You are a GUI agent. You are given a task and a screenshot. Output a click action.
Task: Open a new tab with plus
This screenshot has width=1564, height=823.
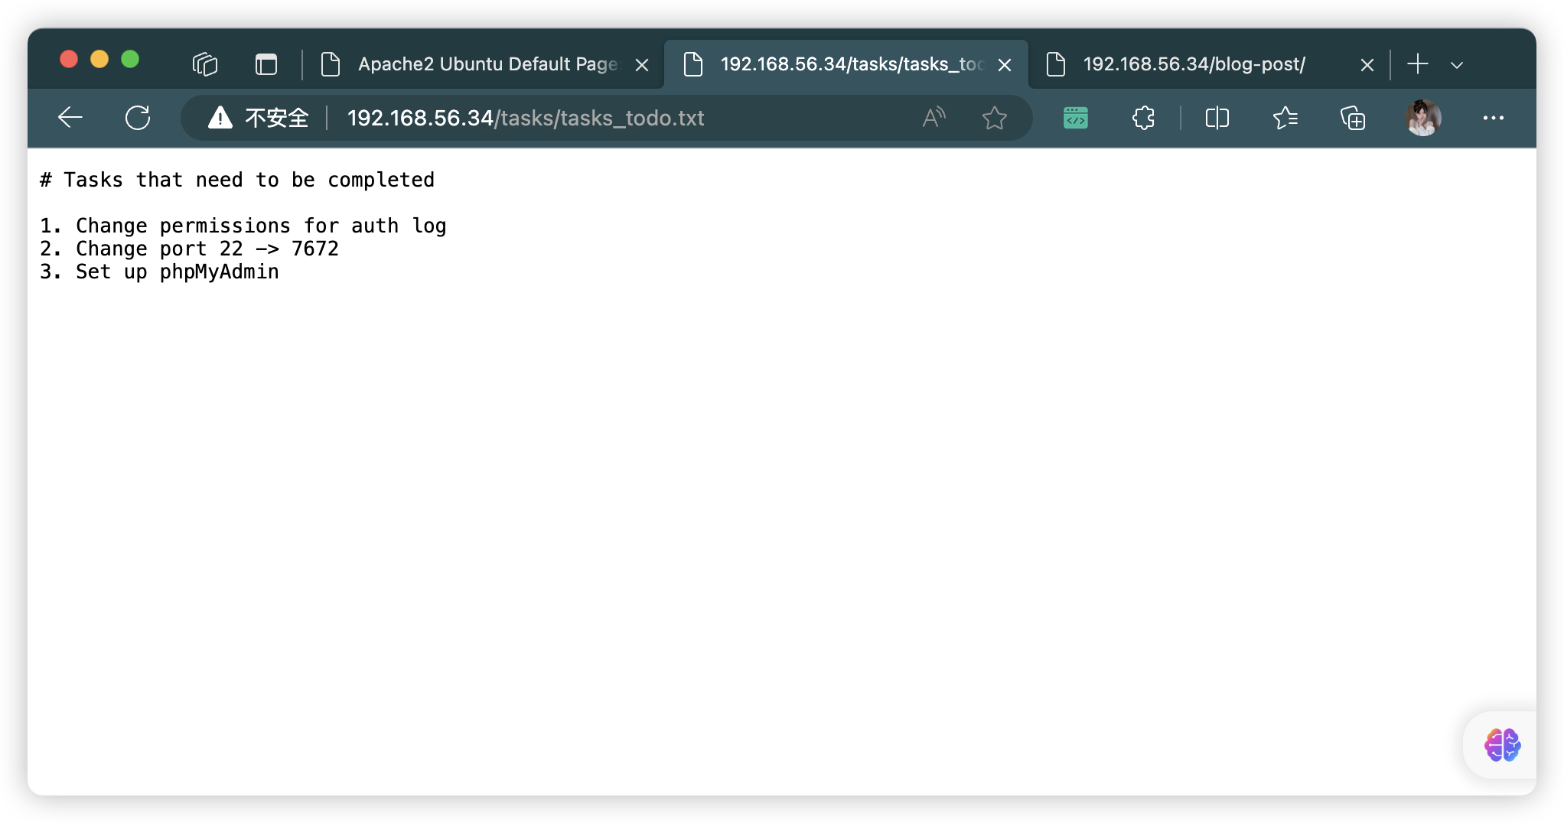1418,64
